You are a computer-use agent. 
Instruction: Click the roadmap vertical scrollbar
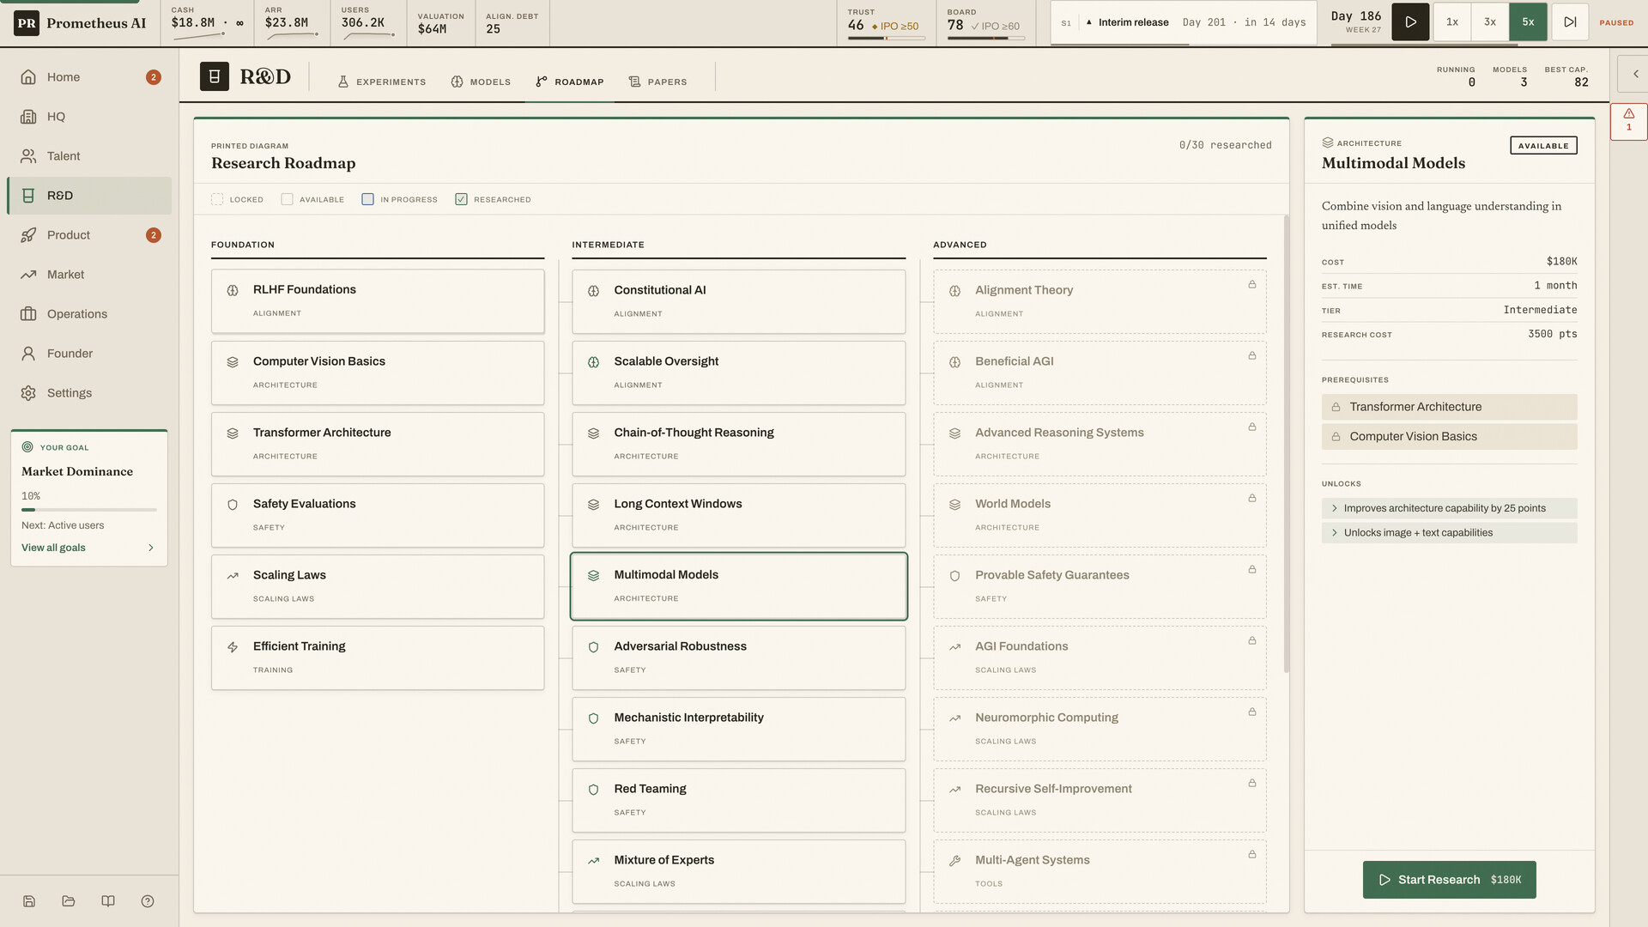click(1286, 444)
